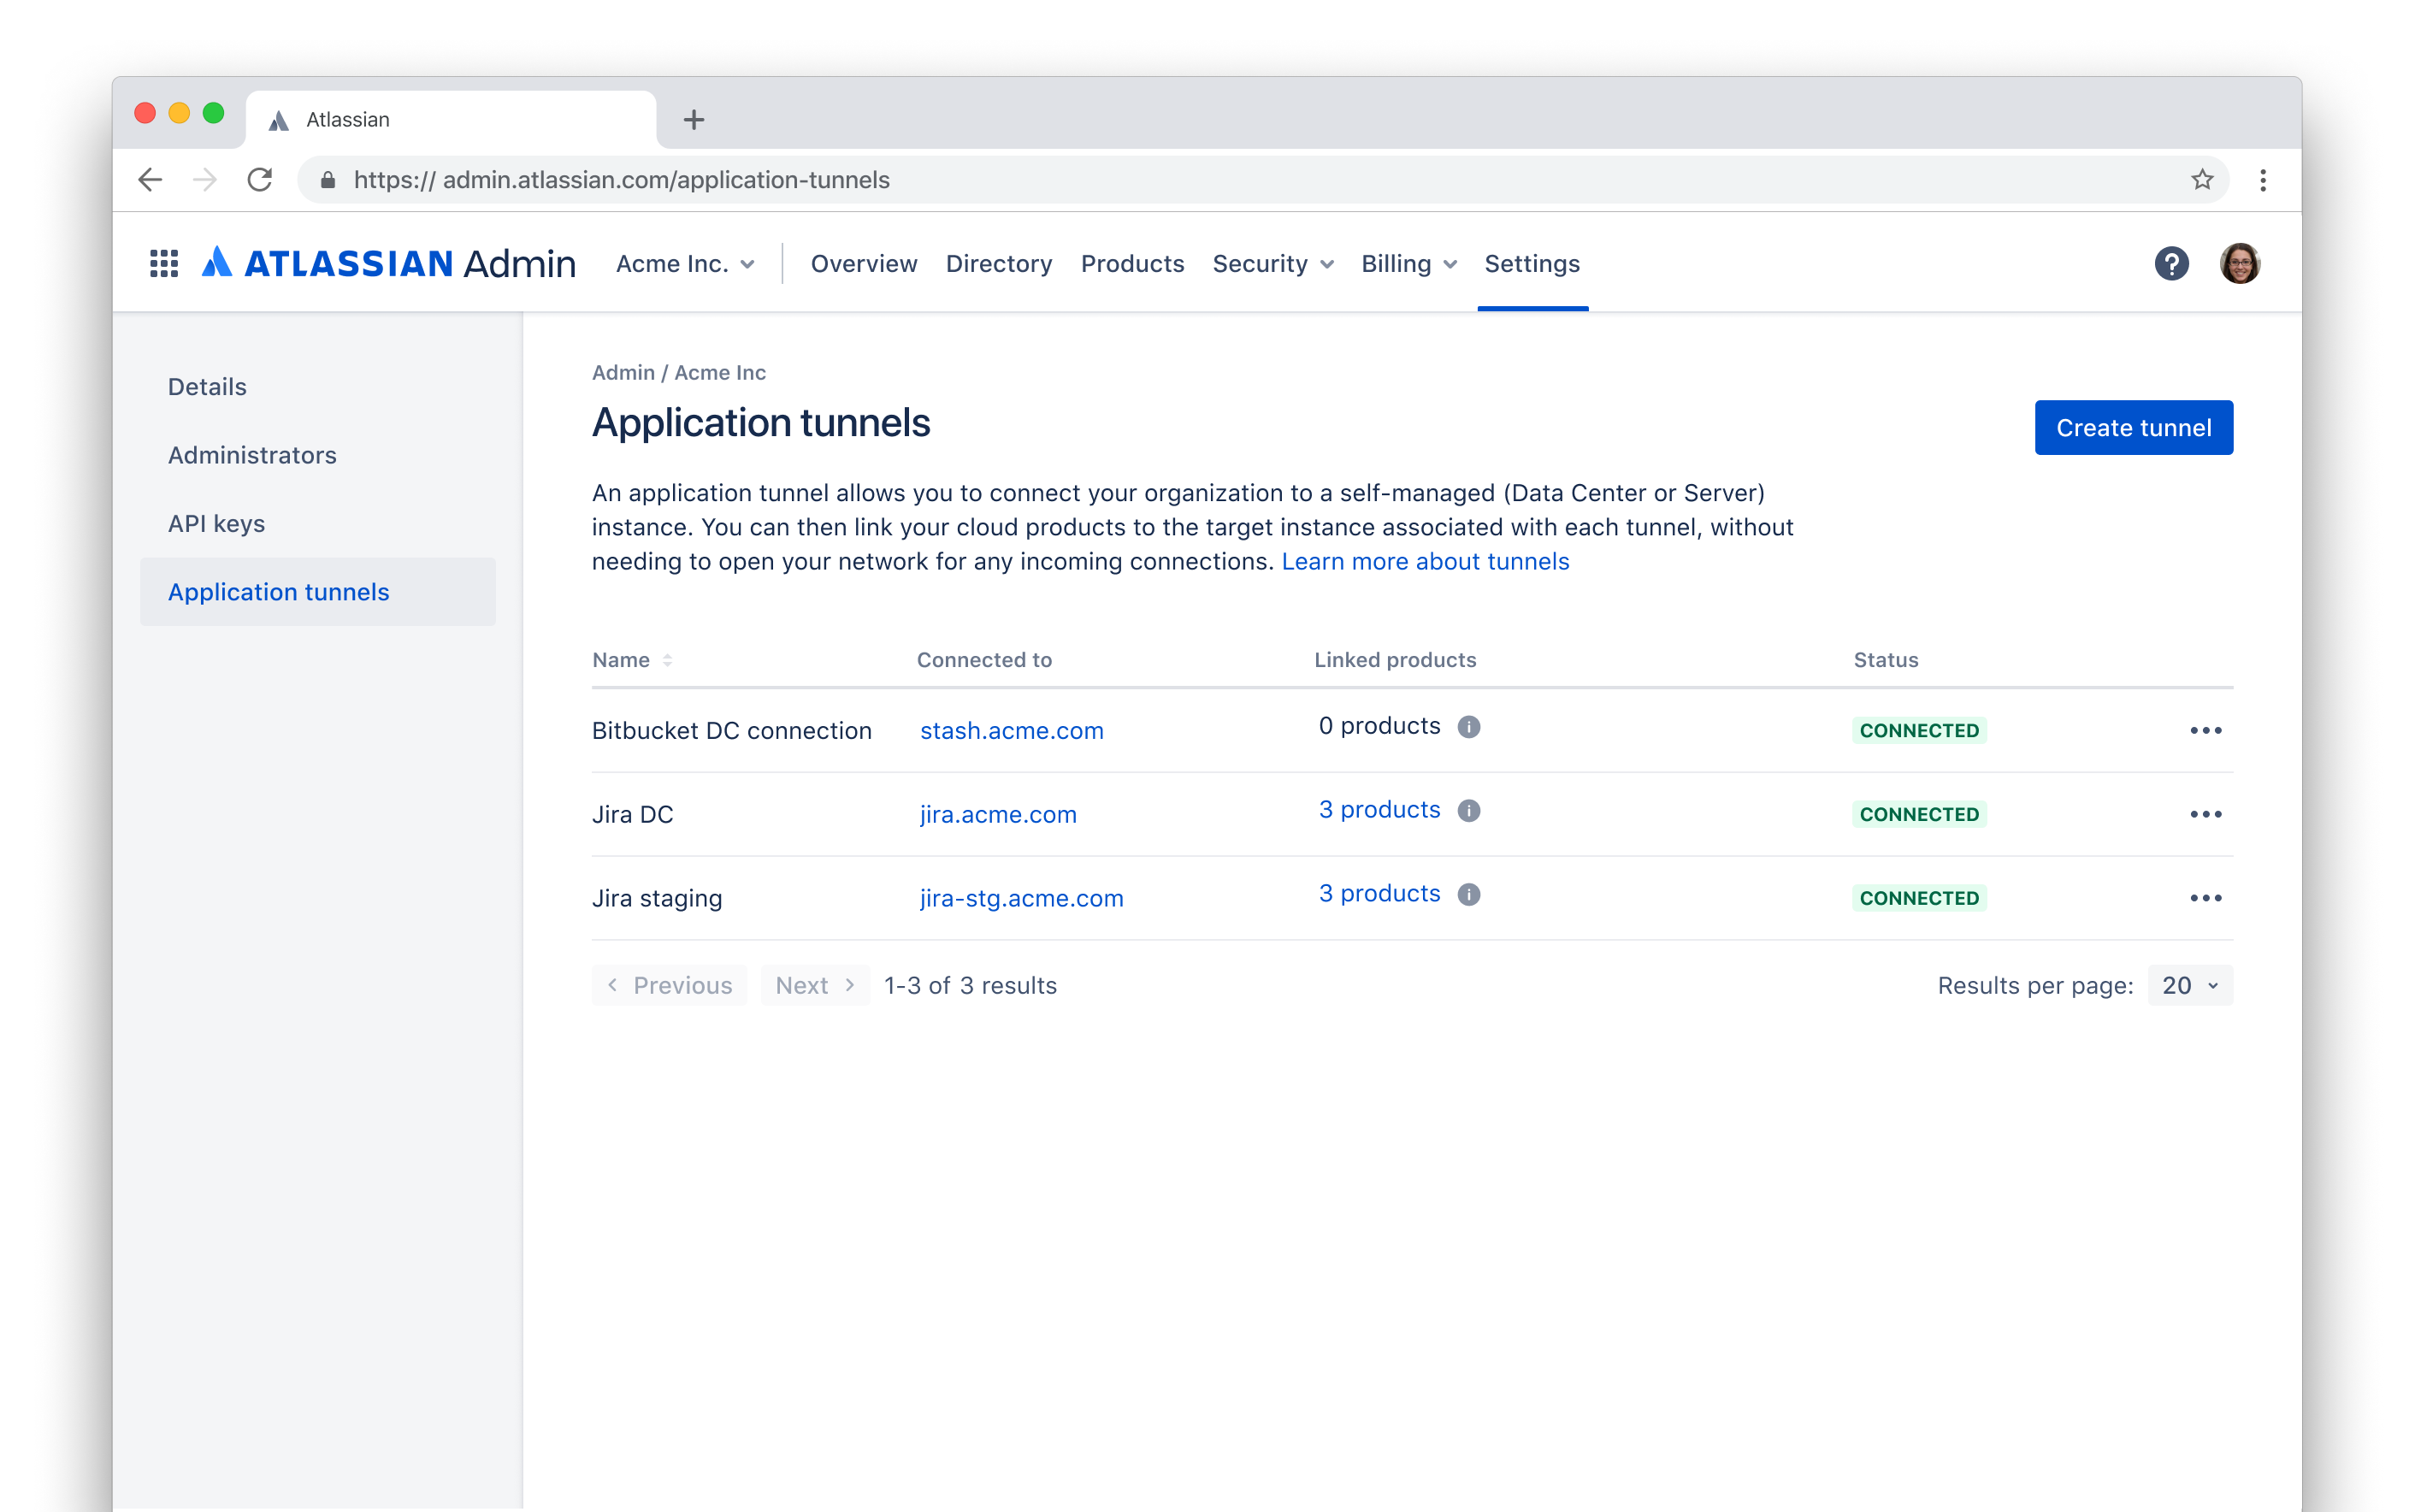2415x1512 pixels.
Task: Bookmark page with star icon
Action: click(x=2202, y=180)
